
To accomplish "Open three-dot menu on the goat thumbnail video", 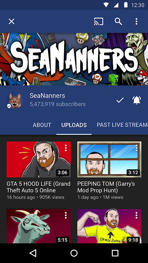I will [66, 215].
